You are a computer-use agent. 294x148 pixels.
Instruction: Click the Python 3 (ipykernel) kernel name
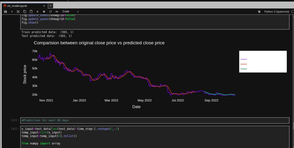(277, 12)
